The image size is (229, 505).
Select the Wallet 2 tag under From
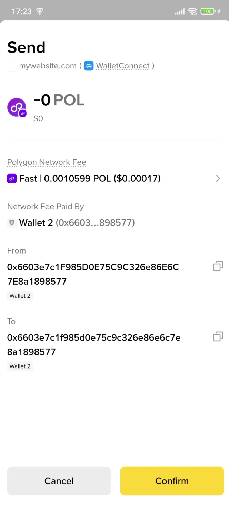(x=20, y=296)
